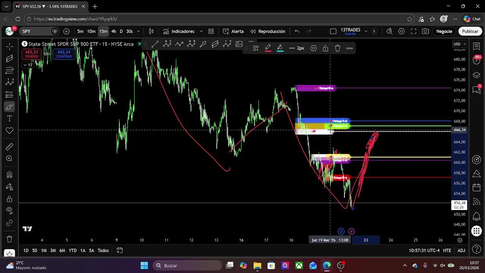Screen dimensions: 485x273
Task: Activate the zoom in tool
Action: coord(9,159)
